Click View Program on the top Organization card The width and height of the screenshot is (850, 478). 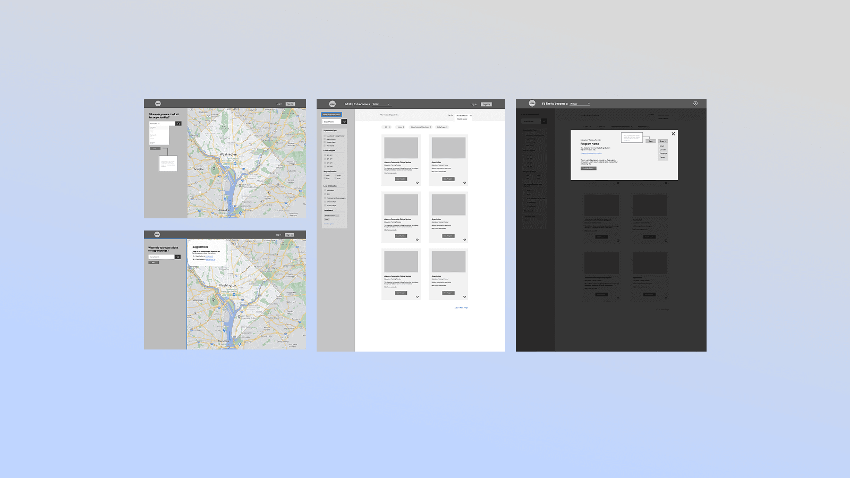pyautogui.click(x=448, y=179)
